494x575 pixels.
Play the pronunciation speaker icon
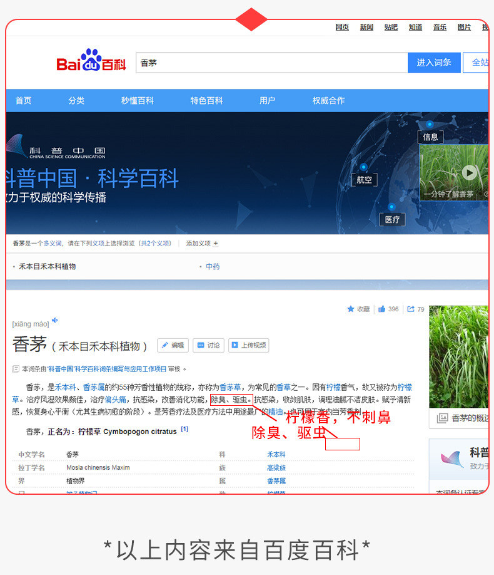point(54,320)
